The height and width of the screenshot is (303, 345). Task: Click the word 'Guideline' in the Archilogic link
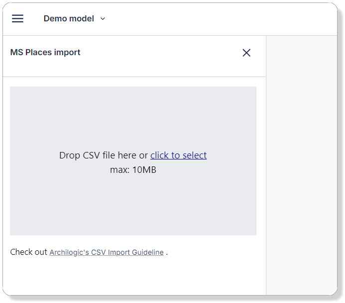tap(148, 252)
